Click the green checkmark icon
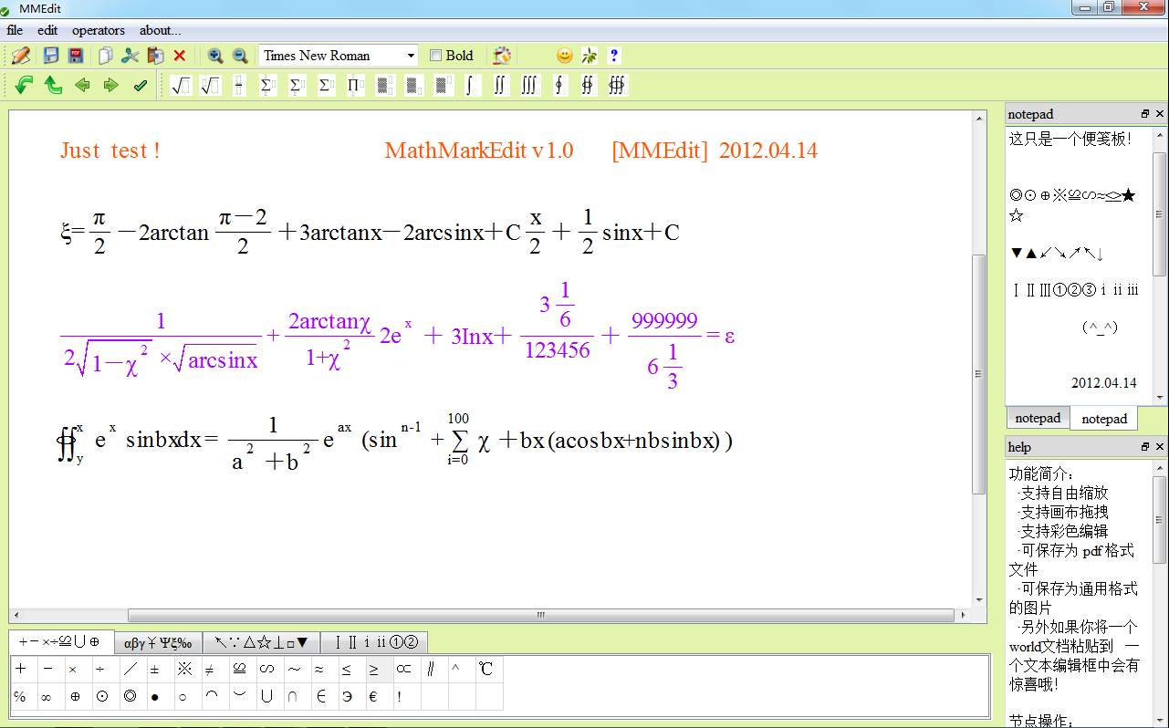Image resolution: width=1169 pixels, height=728 pixels. [141, 86]
